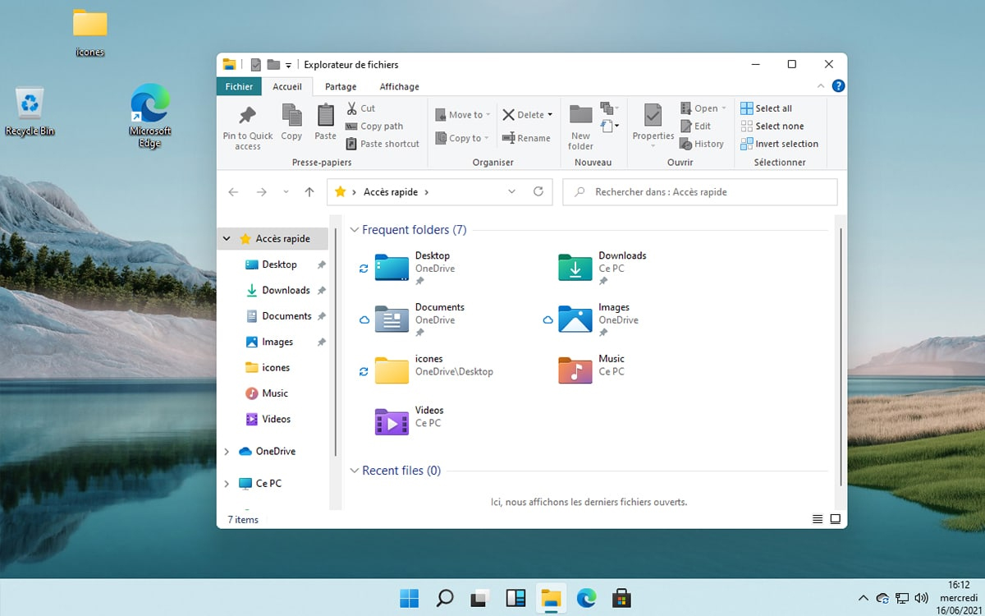Open Microsoft Store from taskbar
This screenshot has height=616, width=985.
[622, 598]
